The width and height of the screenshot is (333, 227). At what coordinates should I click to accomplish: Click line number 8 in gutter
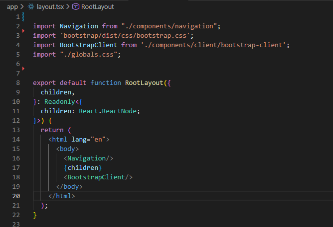(x=18, y=83)
